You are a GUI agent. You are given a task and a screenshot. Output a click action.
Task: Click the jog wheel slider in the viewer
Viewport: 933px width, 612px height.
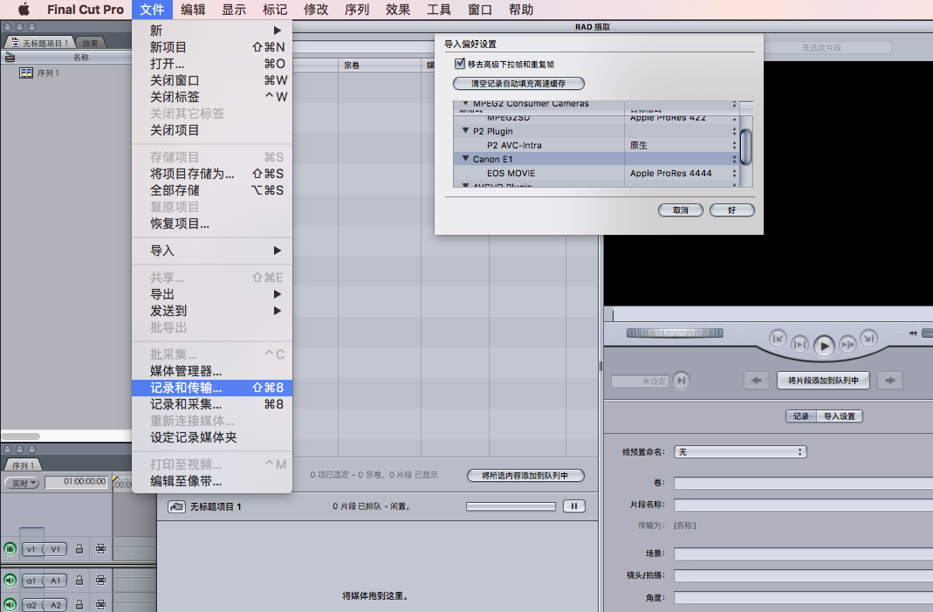[x=675, y=334]
